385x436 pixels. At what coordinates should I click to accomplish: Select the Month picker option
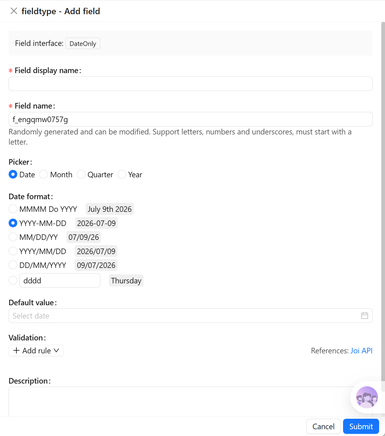[43, 175]
